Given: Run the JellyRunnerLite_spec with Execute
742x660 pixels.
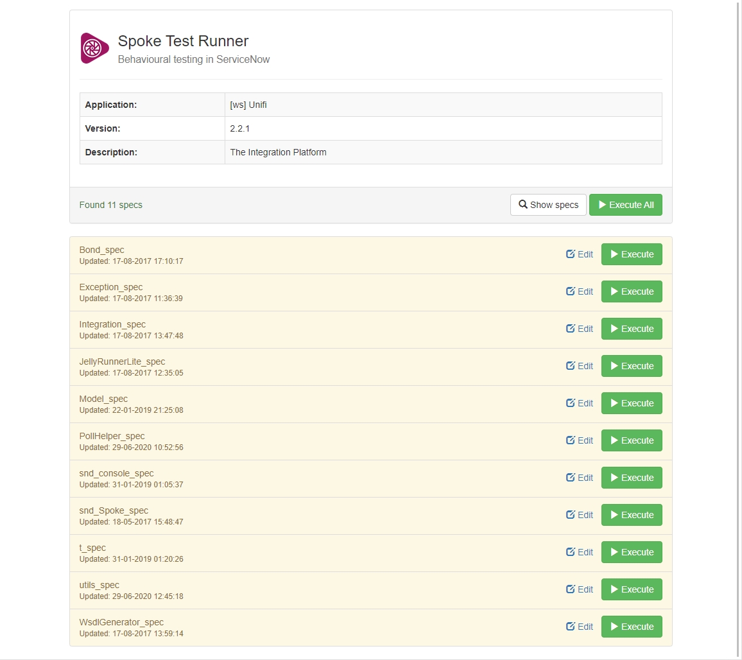Looking at the screenshot, I should tap(631, 366).
